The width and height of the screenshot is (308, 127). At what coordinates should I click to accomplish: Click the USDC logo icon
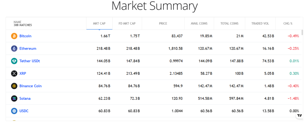click(x=14, y=111)
